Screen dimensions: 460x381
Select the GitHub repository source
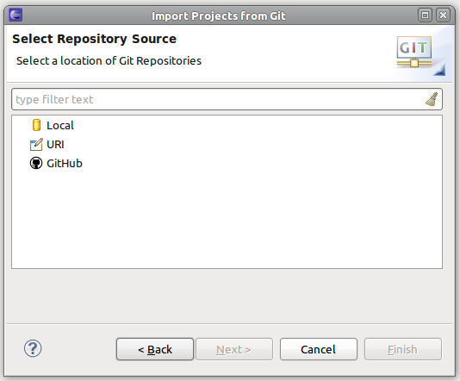65,163
